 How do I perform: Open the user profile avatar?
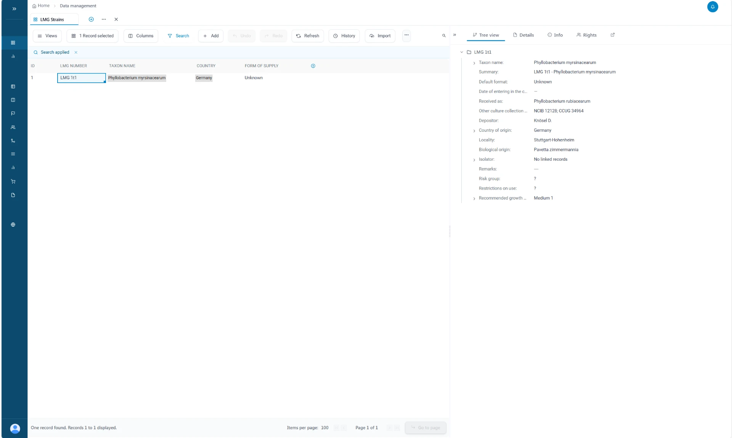(15, 428)
